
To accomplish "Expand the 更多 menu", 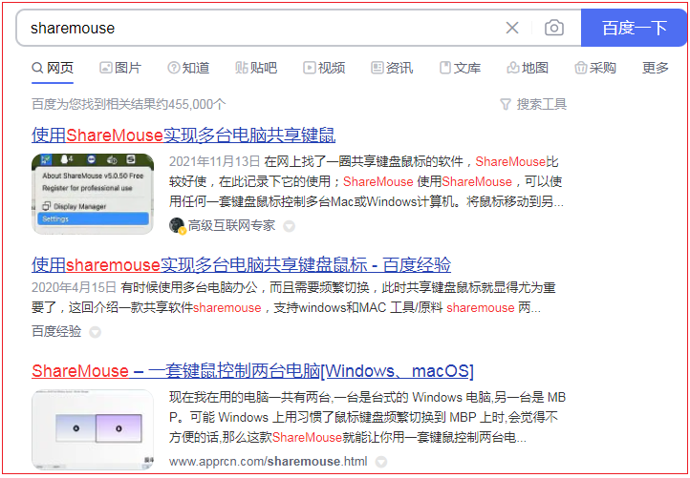I will (x=656, y=68).
